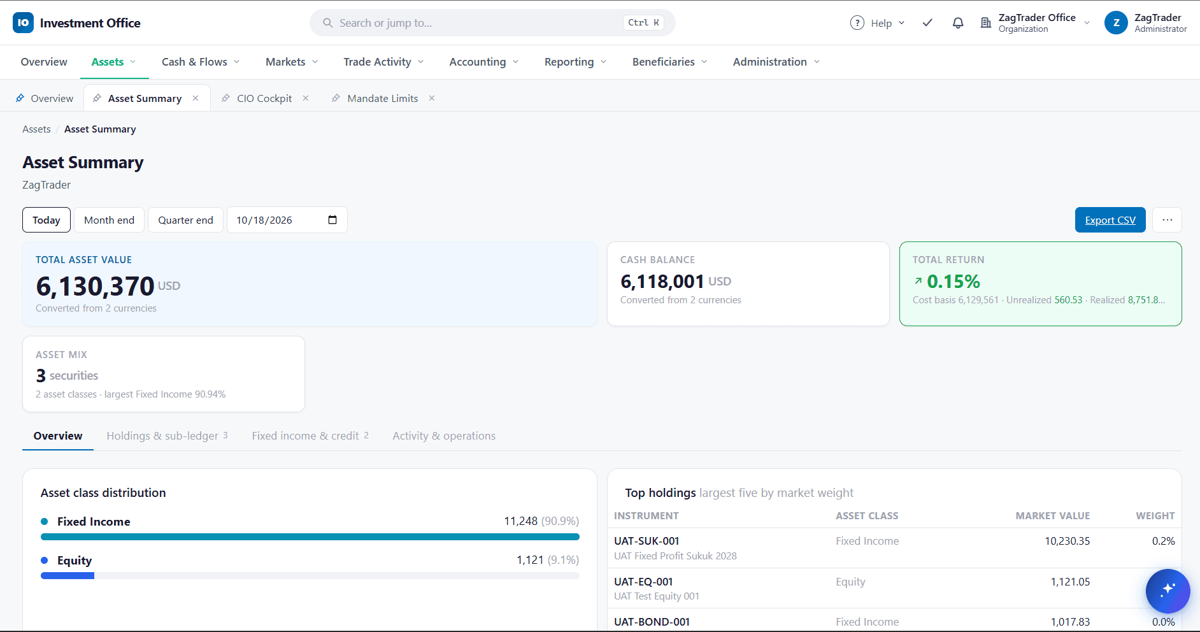Screen dimensions: 1200x632
Task: Click the pin icon on Overview tab
Action: pyautogui.click(x=20, y=98)
